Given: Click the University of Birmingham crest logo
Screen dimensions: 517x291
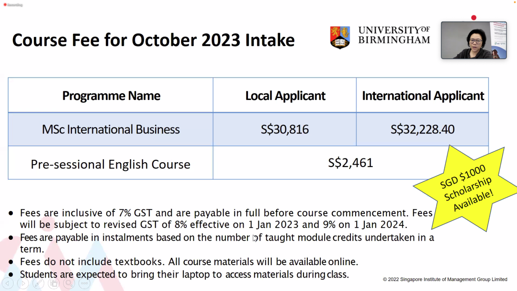Looking at the screenshot, I should 340,37.
